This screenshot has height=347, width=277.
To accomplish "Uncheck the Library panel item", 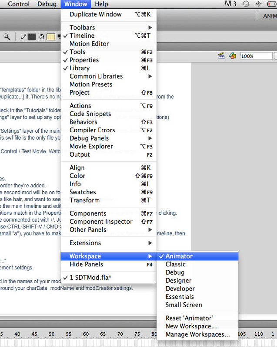I will (80, 68).
